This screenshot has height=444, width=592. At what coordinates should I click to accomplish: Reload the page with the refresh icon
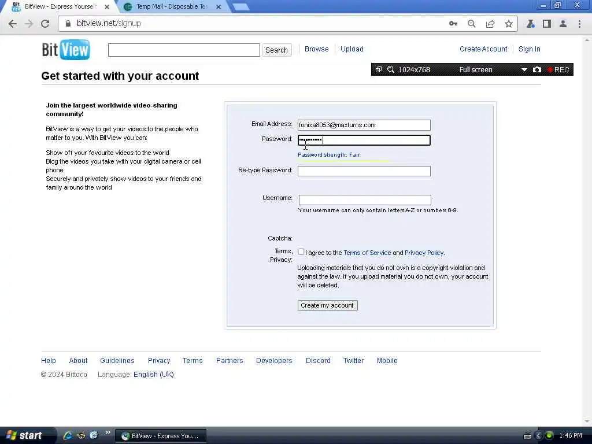coord(45,24)
